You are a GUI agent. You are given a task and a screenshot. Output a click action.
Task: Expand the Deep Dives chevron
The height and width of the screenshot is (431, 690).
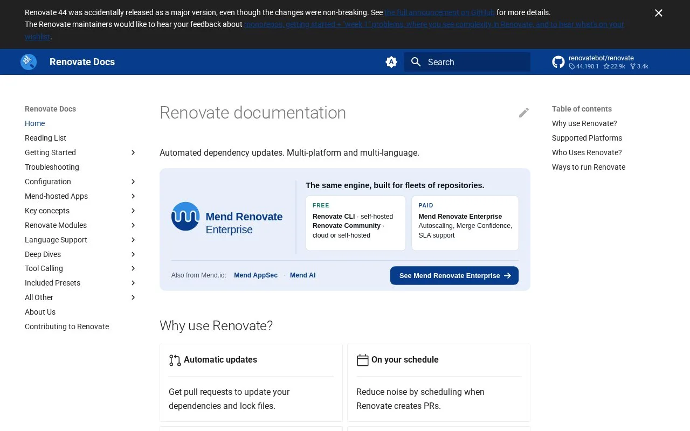pos(133,254)
